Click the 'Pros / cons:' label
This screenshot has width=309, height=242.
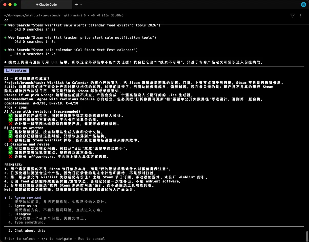pos(17,107)
